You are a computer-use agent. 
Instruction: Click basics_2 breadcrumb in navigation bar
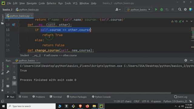click(x=7, y=9)
